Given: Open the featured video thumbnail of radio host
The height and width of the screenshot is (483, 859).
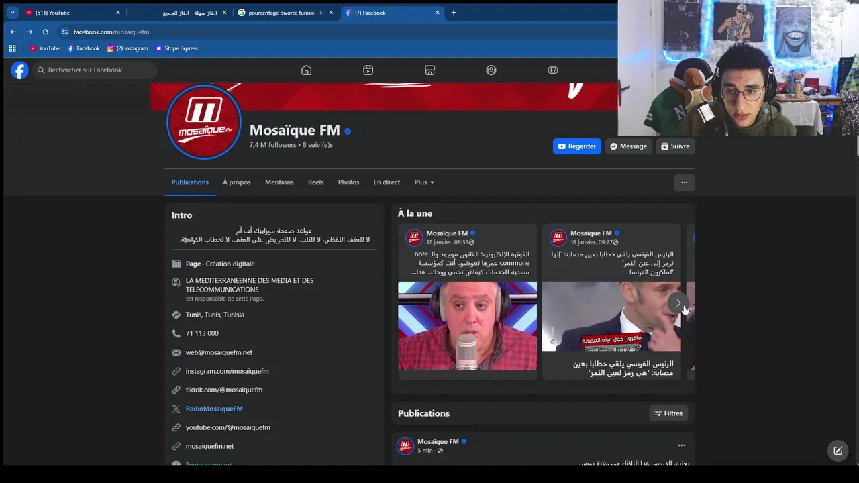Looking at the screenshot, I should 467,326.
